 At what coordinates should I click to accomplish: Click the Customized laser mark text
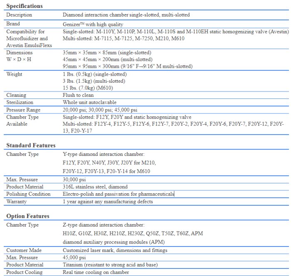tap(115, 250)
